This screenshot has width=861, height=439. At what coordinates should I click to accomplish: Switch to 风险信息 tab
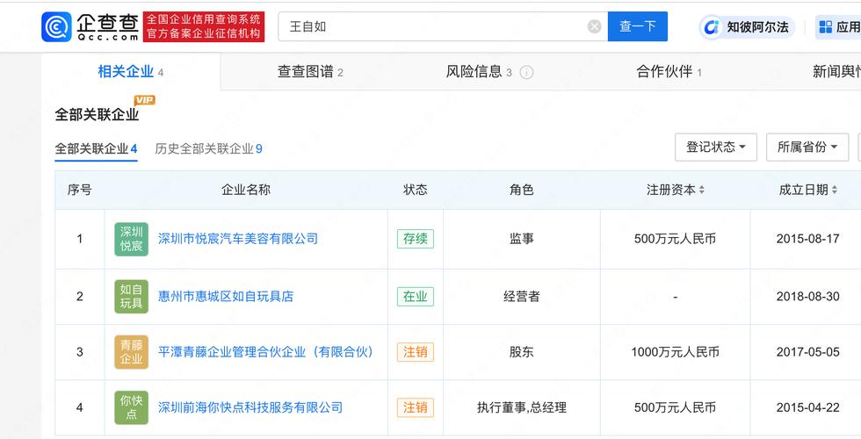point(479,72)
